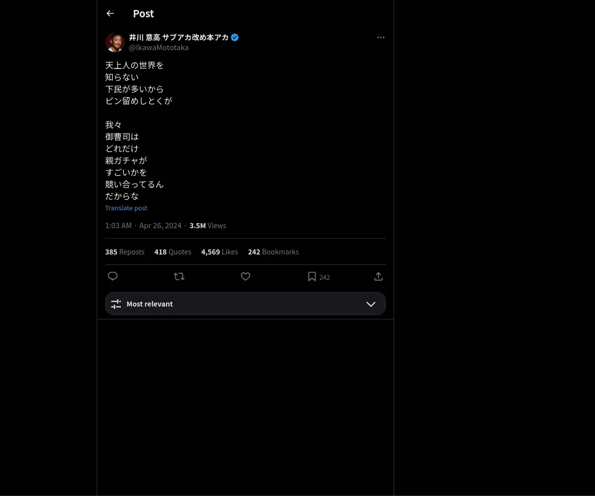Viewport: 595px width, 496px height.
Task: Click the blue verified badge
Action: click(235, 37)
